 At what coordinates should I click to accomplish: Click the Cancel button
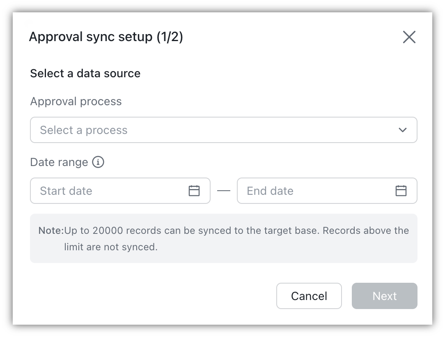click(309, 295)
